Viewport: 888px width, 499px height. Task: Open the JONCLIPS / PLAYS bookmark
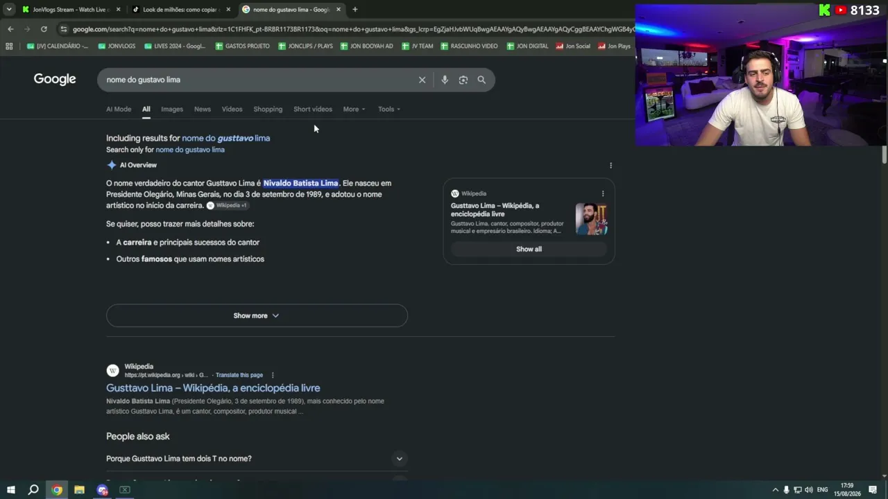click(x=305, y=46)
